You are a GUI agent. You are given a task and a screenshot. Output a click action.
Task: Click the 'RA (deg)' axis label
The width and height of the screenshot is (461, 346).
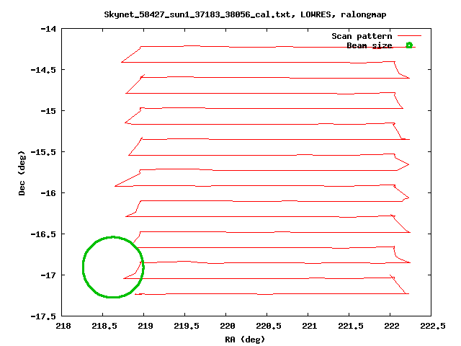tap(245, 340)
